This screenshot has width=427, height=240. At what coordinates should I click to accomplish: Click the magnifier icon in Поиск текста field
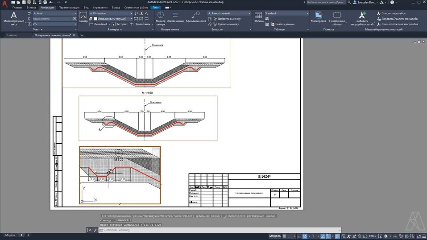click(x=75, y=19)
